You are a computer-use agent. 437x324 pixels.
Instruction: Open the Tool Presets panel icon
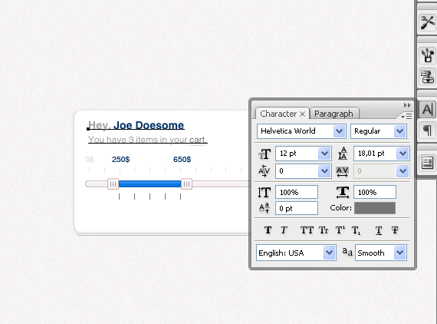427,22
